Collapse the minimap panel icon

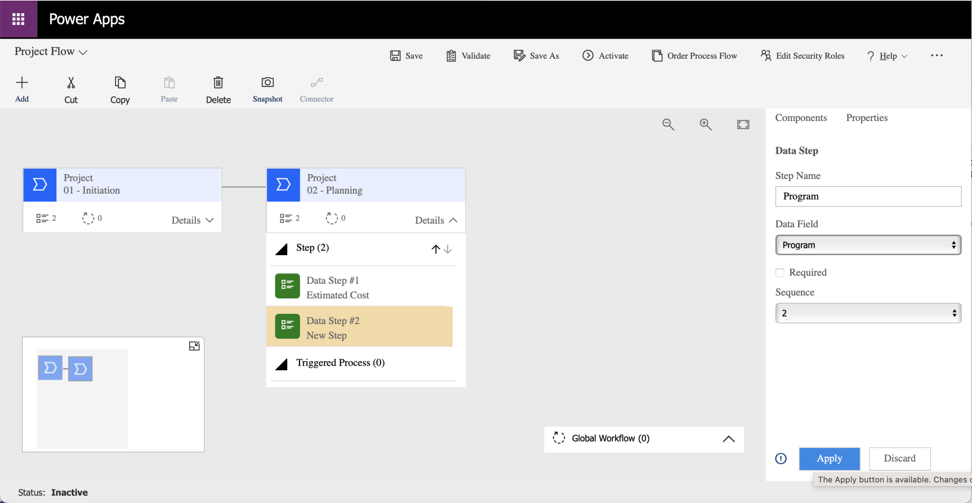tap(194, 346)
